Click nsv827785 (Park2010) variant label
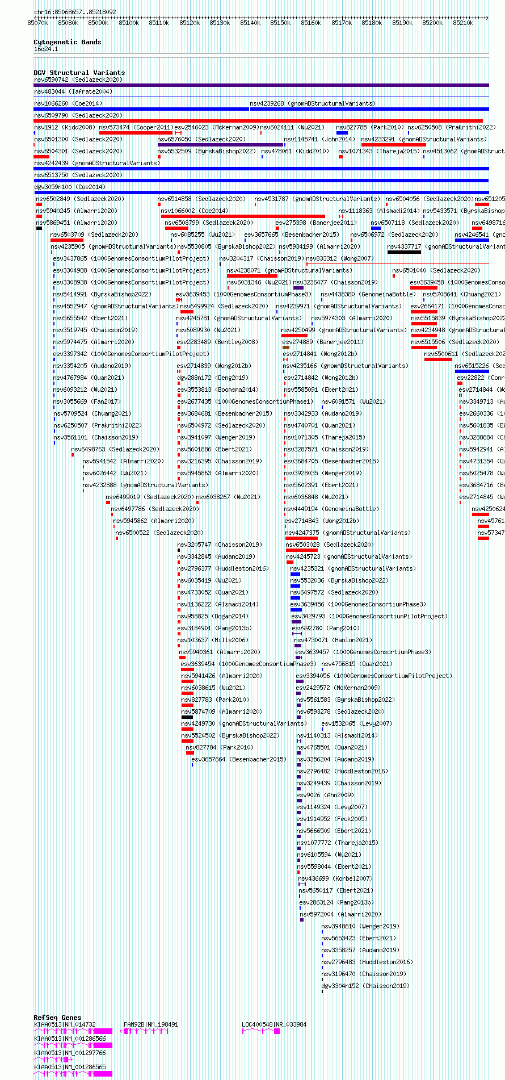 click(x=370, y=128)
